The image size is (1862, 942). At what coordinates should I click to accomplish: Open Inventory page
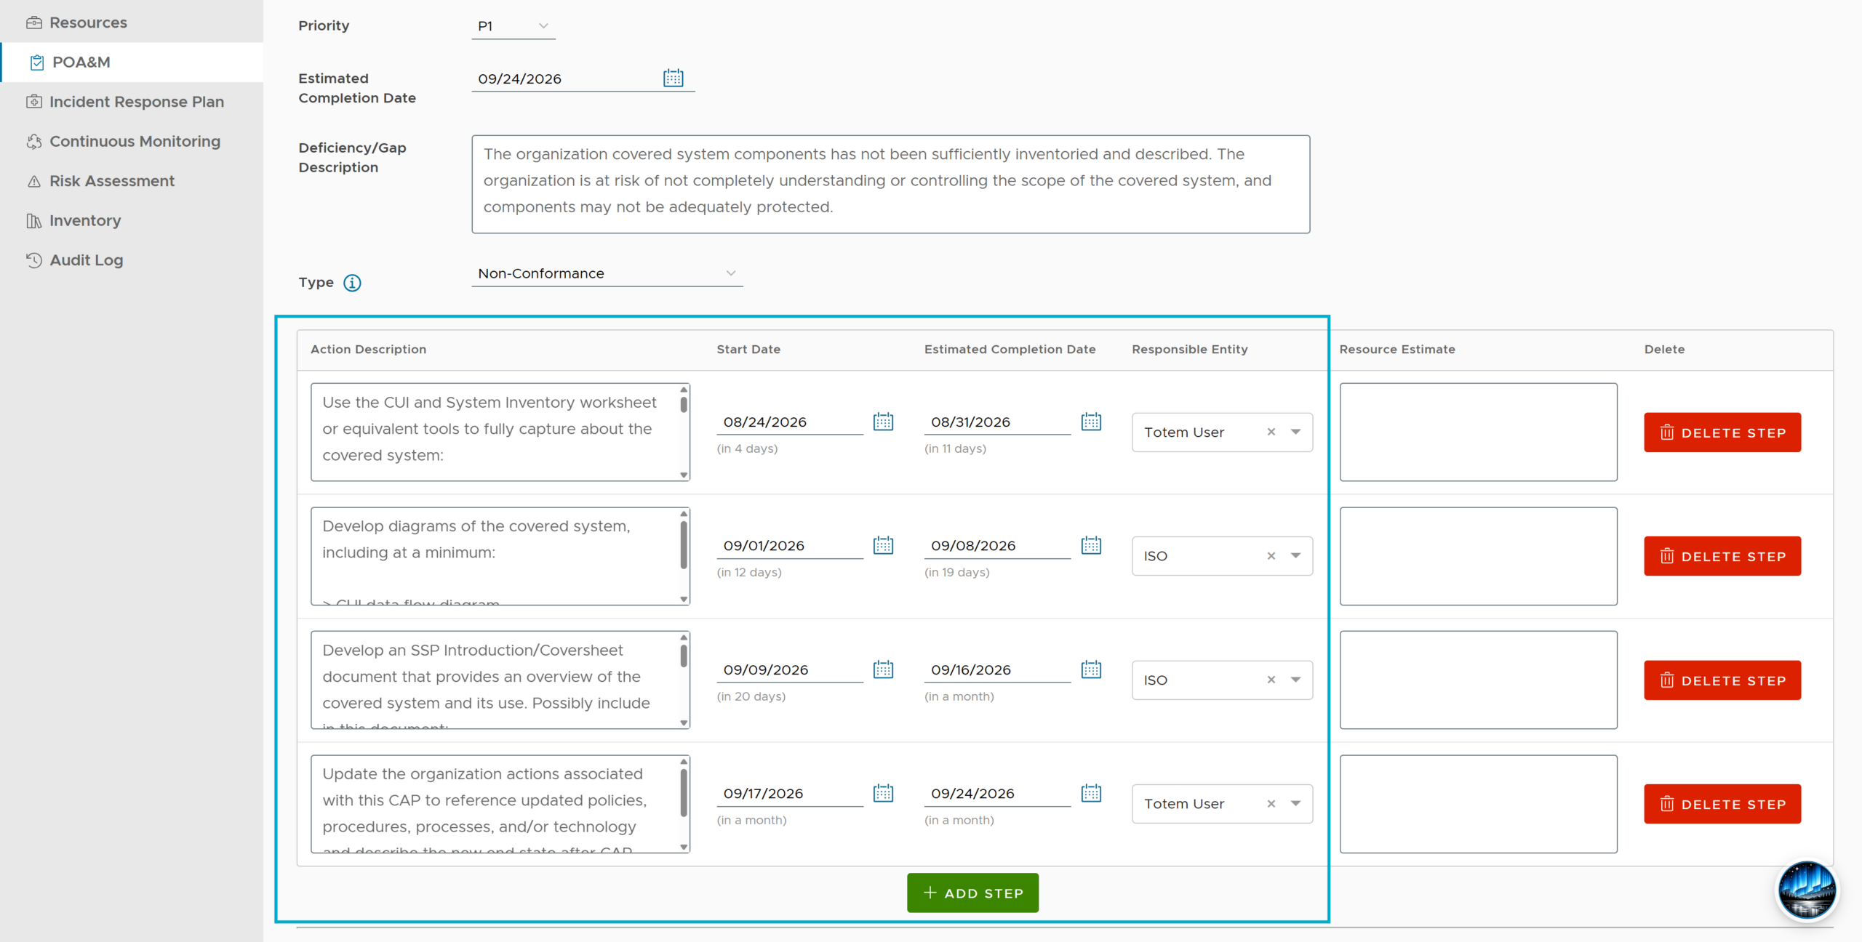132,220
